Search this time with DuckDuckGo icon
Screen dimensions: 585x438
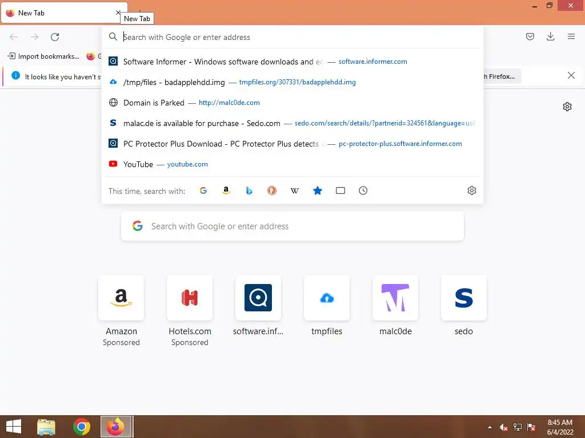(x=271, y=190)
